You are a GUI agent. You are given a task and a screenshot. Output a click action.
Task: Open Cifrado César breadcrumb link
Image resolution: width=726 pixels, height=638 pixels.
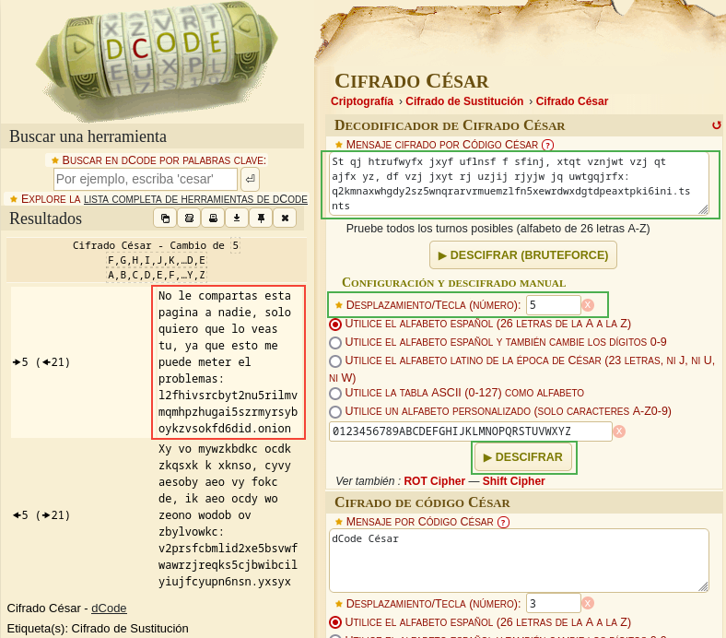tap(572, 101)
